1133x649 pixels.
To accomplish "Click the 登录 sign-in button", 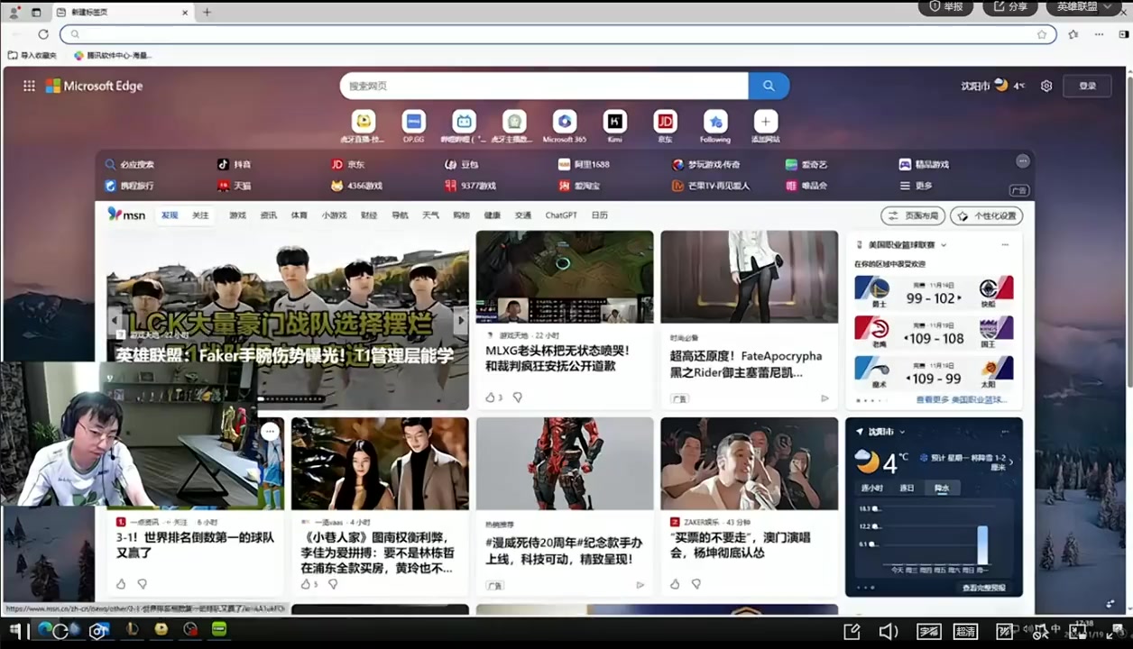I will coord(1088,86).
